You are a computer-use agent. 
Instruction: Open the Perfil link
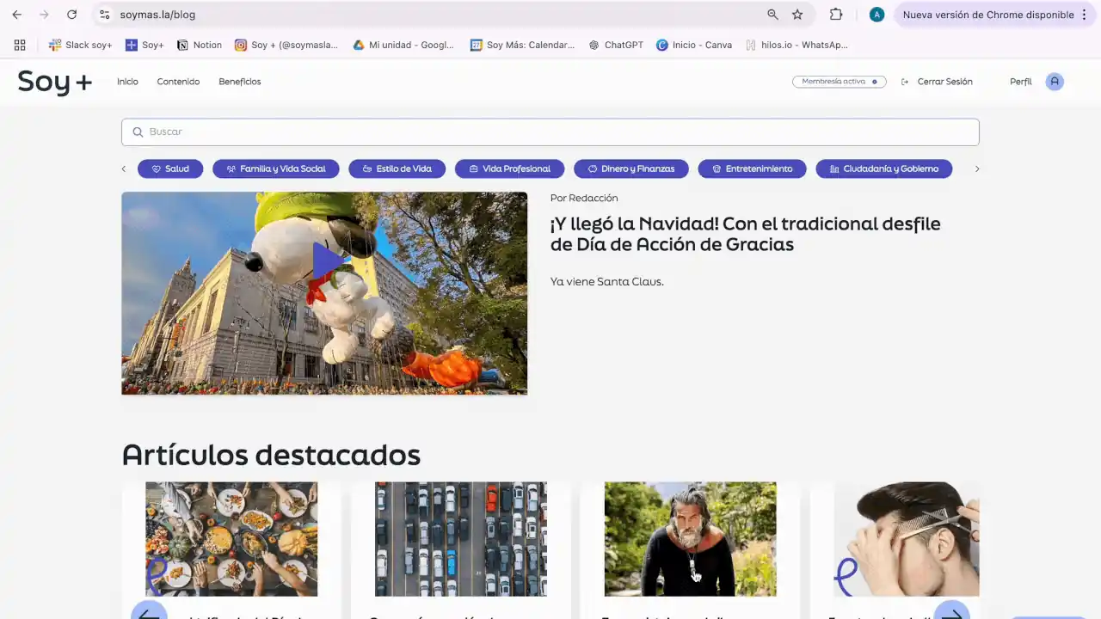pos(1021,82)
